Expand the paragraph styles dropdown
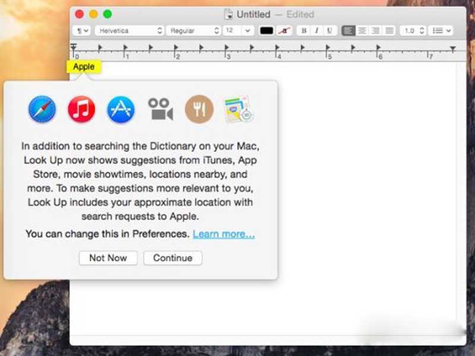475x356 pixels. pyautogui.click(x=81, y=31)
